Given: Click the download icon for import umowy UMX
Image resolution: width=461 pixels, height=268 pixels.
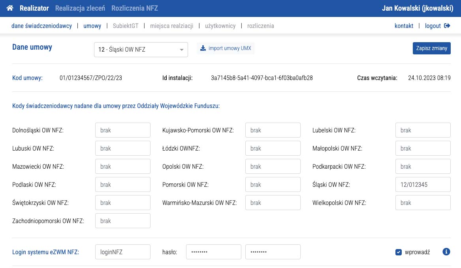Looking at the screenshot, I should [x=203, y=48].
